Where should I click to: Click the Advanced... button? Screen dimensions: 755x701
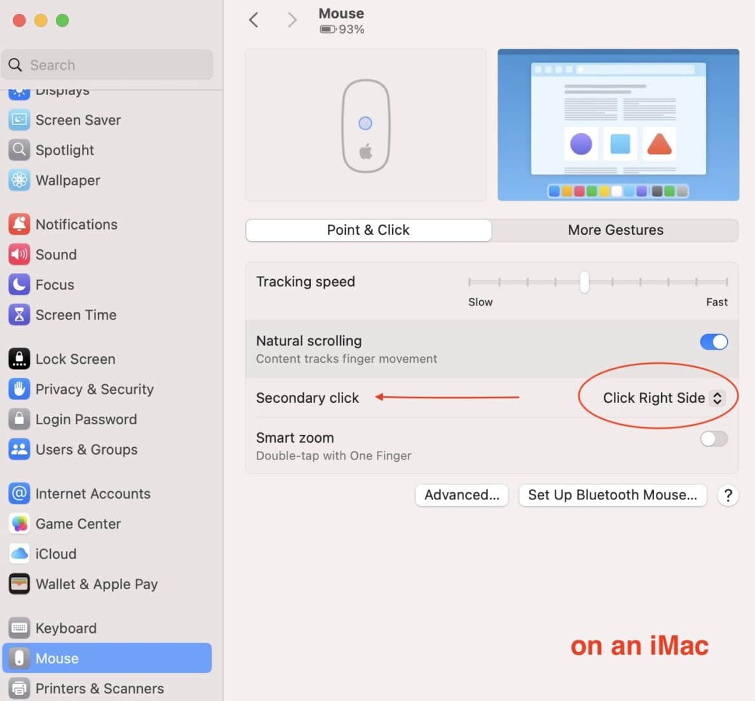[x=462, y=495]
